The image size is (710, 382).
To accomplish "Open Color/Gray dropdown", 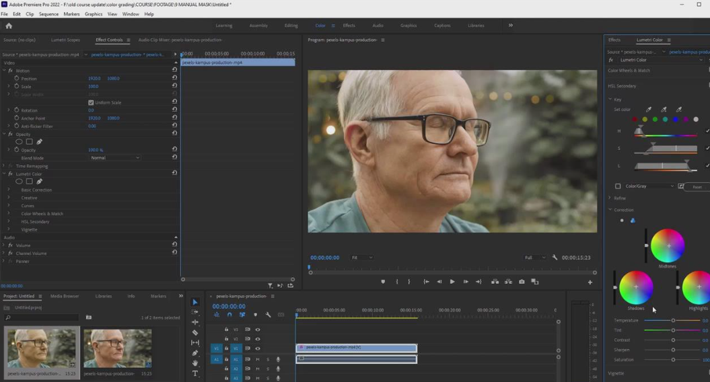I will [650, 186].
